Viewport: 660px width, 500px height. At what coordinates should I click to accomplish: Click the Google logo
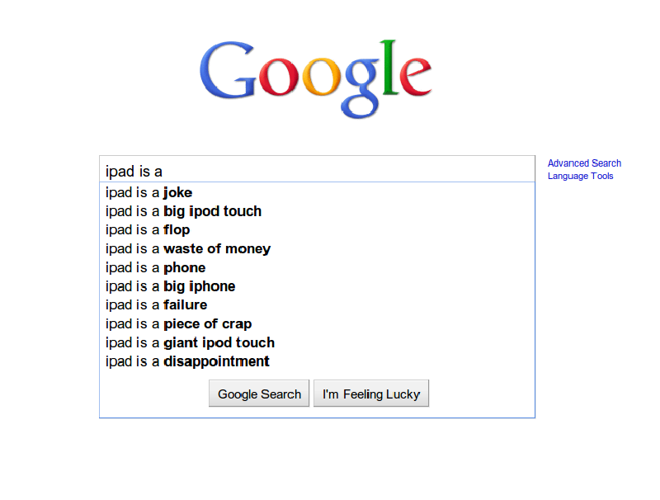pos(316,76)
